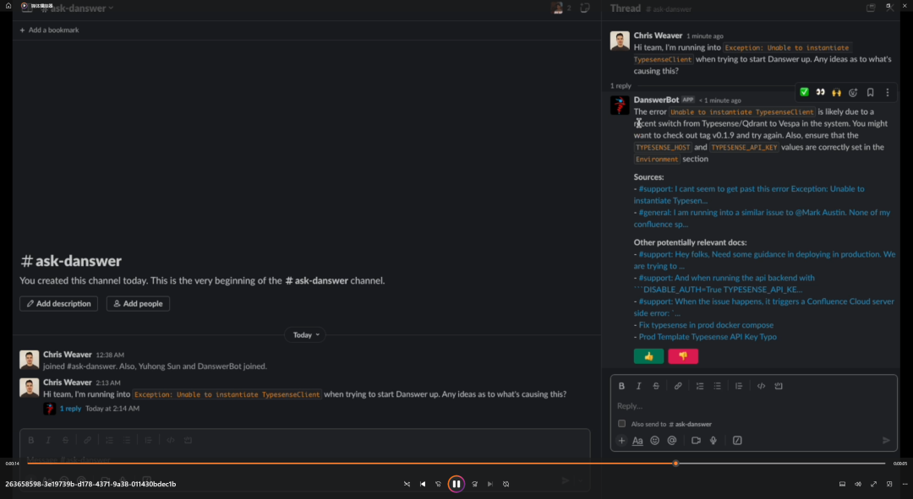The image size is (913, 499).
Task: Open the Slack home icon
Action: click(8, 6)
